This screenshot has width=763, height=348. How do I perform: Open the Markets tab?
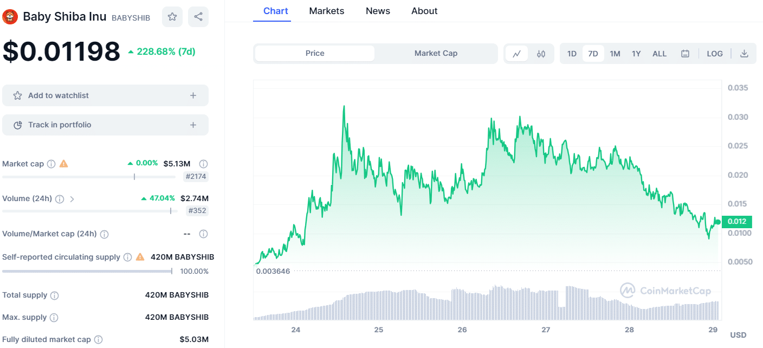[x=327, y=11]
